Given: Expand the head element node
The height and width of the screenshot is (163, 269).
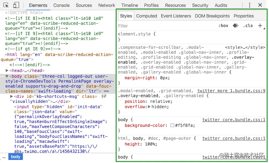Looking at the screenshot, I should click(x=7, y=70).
